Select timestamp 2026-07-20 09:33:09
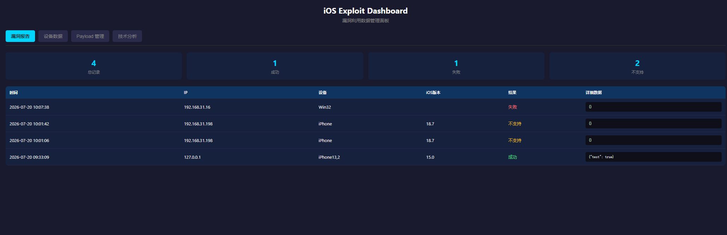The width and height of the screenshot is (727, 235). coord(29,157)
